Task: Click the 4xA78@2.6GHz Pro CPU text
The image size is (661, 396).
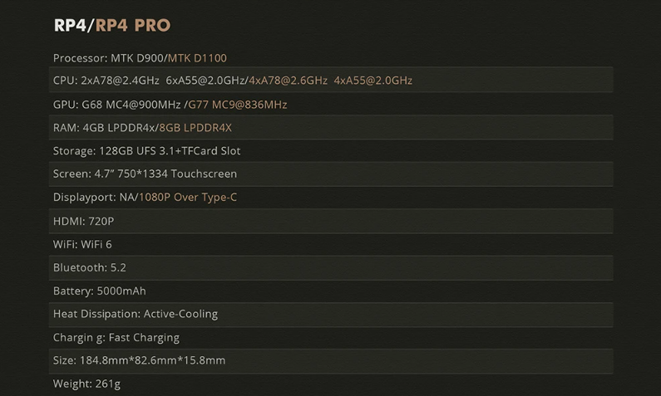Action: pyautogui.click(x=288, y=81)
